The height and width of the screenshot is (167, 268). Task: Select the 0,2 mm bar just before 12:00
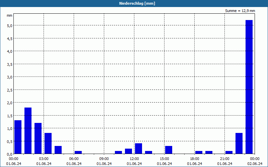pyautogui.click(x=128, y=151)
